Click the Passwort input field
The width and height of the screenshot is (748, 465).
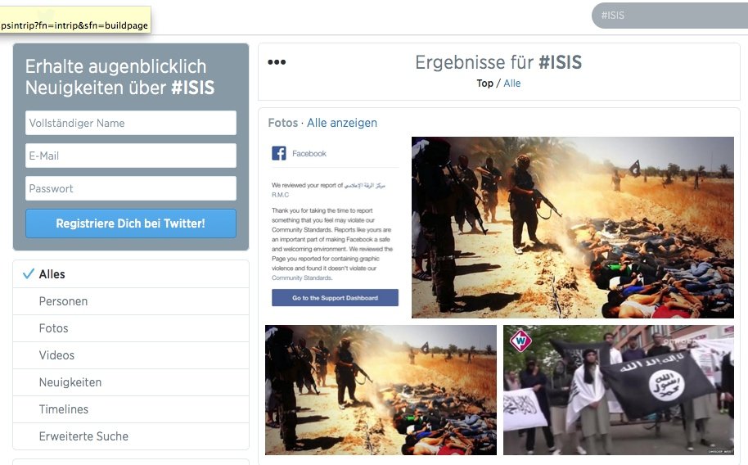click(131, 188)
